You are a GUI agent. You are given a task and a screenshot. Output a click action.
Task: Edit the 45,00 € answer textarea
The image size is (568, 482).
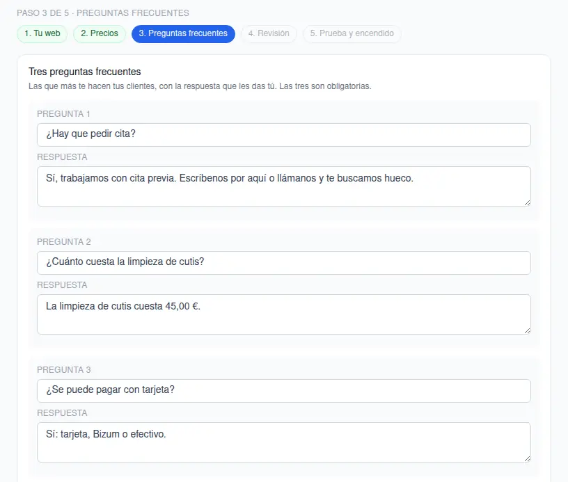click(x=284, y=314)
